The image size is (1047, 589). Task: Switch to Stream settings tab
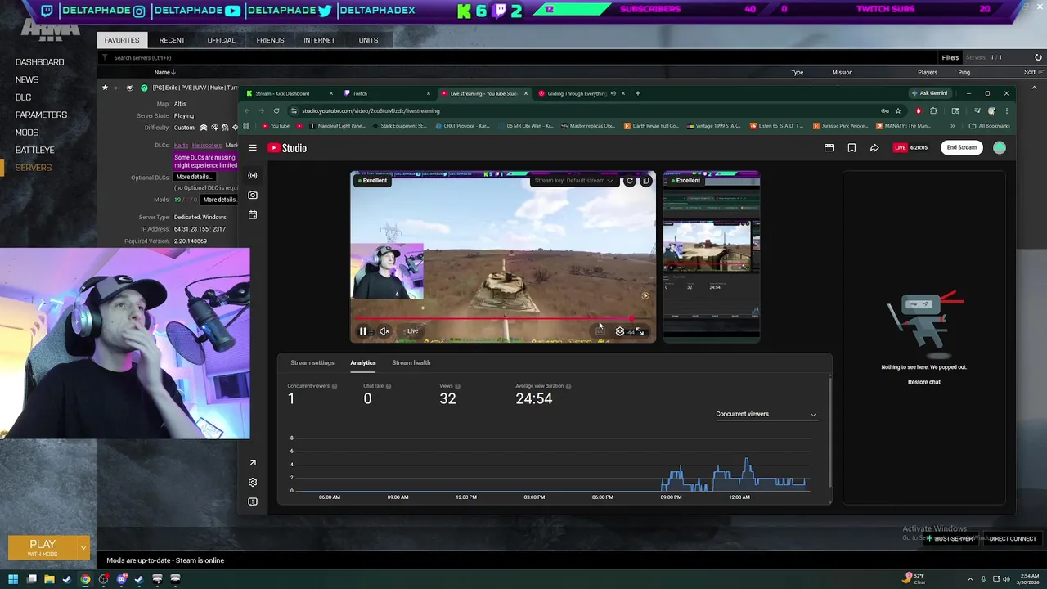[x=312, y=362]
